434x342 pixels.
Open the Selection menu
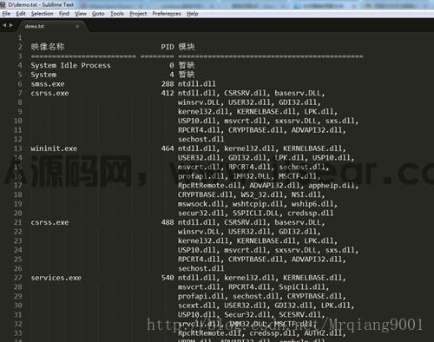pyautogui.click(x=43, y=14)
